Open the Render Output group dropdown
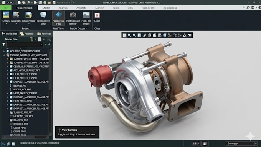This screenshot has height=147, width=261. 79,28
